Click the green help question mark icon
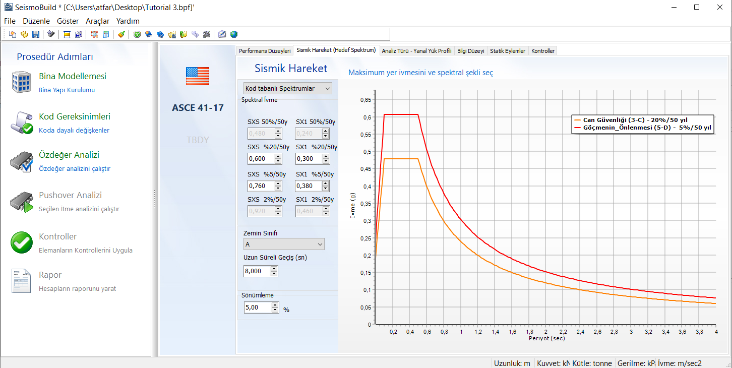This screenshot has width=732, height=368. pyautogui.click(x=137, y=34)
